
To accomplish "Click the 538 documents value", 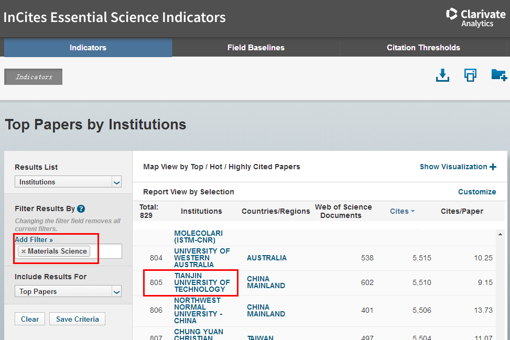I will (x=367, y=258).
